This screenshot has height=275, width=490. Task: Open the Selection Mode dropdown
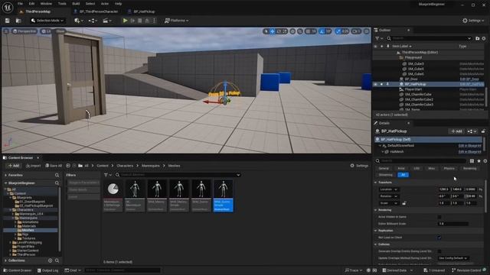click(x=47, y=21)
